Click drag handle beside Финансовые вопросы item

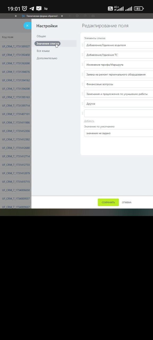82,84
